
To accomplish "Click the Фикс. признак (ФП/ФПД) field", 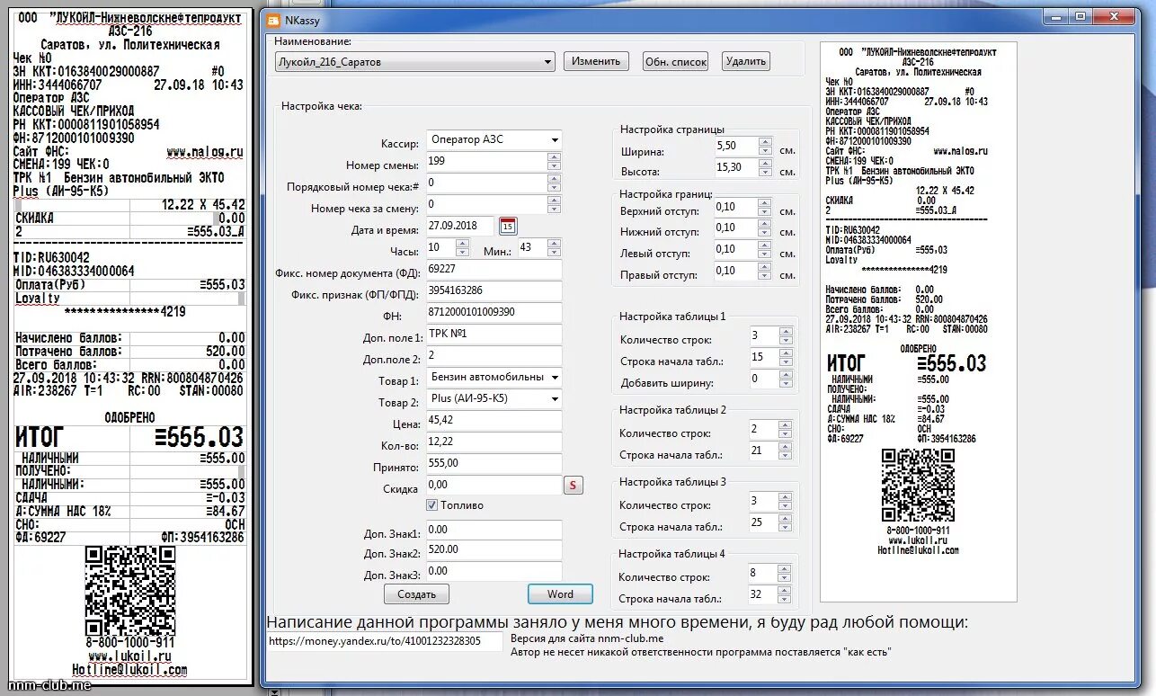I will click(494, 291).
